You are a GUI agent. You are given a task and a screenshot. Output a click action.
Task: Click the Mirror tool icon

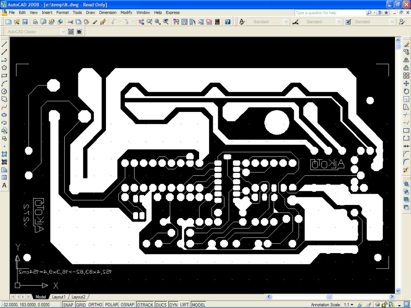tap(406, 60)
